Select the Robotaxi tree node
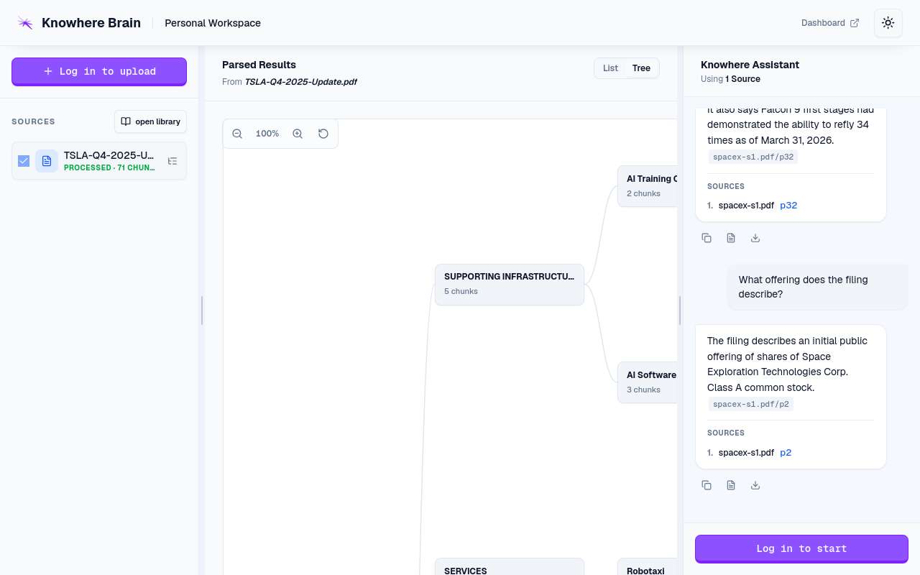The image size is (920, 575). (648, 567)
